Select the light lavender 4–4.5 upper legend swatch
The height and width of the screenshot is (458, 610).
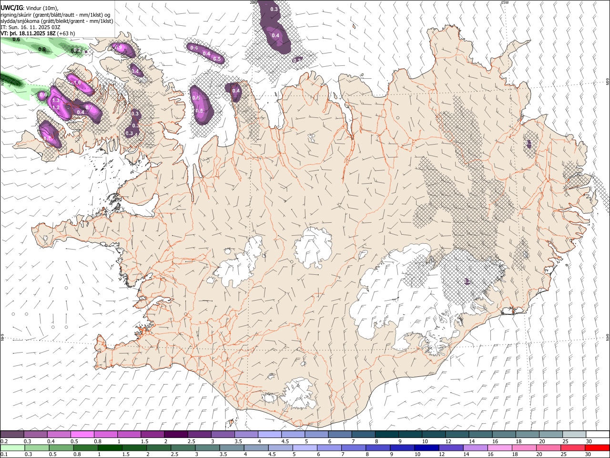[x=269, y=435]
